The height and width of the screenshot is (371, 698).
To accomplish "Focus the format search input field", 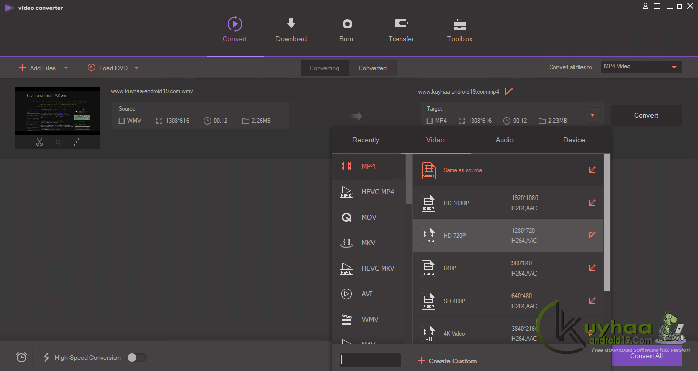I will click(x=370, y=360).
